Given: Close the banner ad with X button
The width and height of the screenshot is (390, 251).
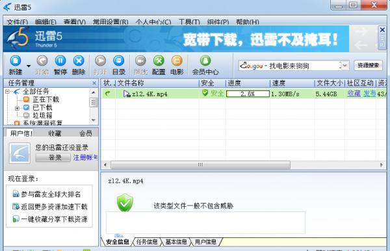Looking at the screenshot, I should coord(382,30).
